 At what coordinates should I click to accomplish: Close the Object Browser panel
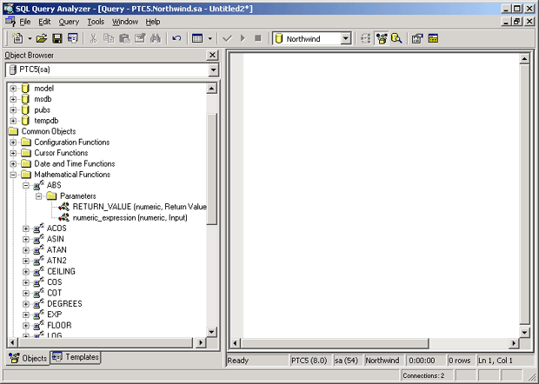click(212, 55)
